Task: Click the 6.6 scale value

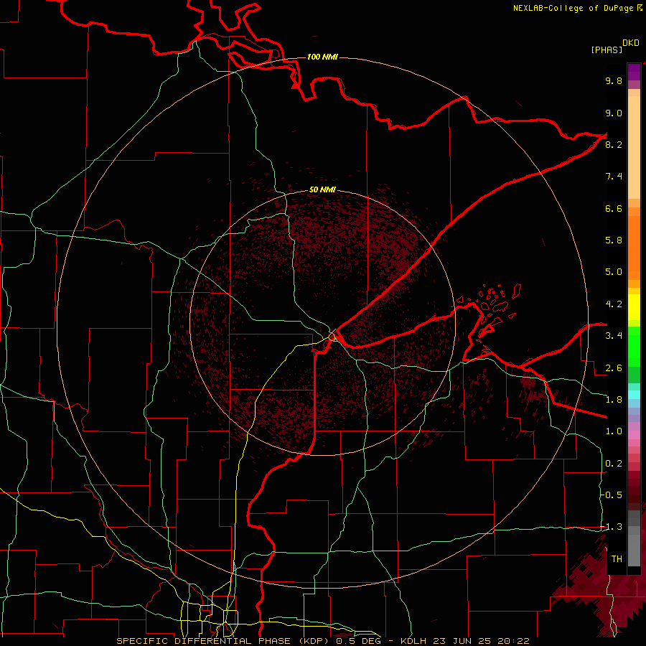Action: [x=614, y=208]
